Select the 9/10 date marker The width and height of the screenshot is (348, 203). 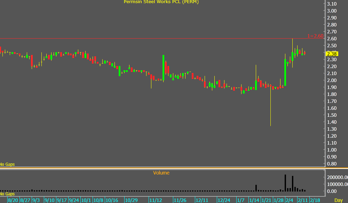coord(49,200)
